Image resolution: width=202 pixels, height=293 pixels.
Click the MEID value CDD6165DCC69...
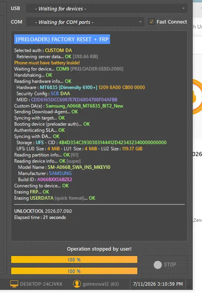click(74, 100)
